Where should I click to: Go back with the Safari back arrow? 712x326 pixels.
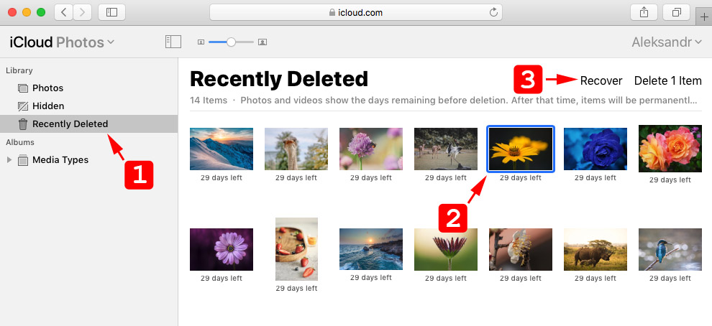(x=63, y=13)
